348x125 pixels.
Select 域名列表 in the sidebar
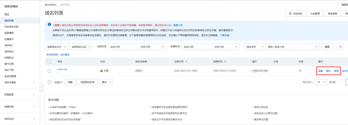point(9,20)
